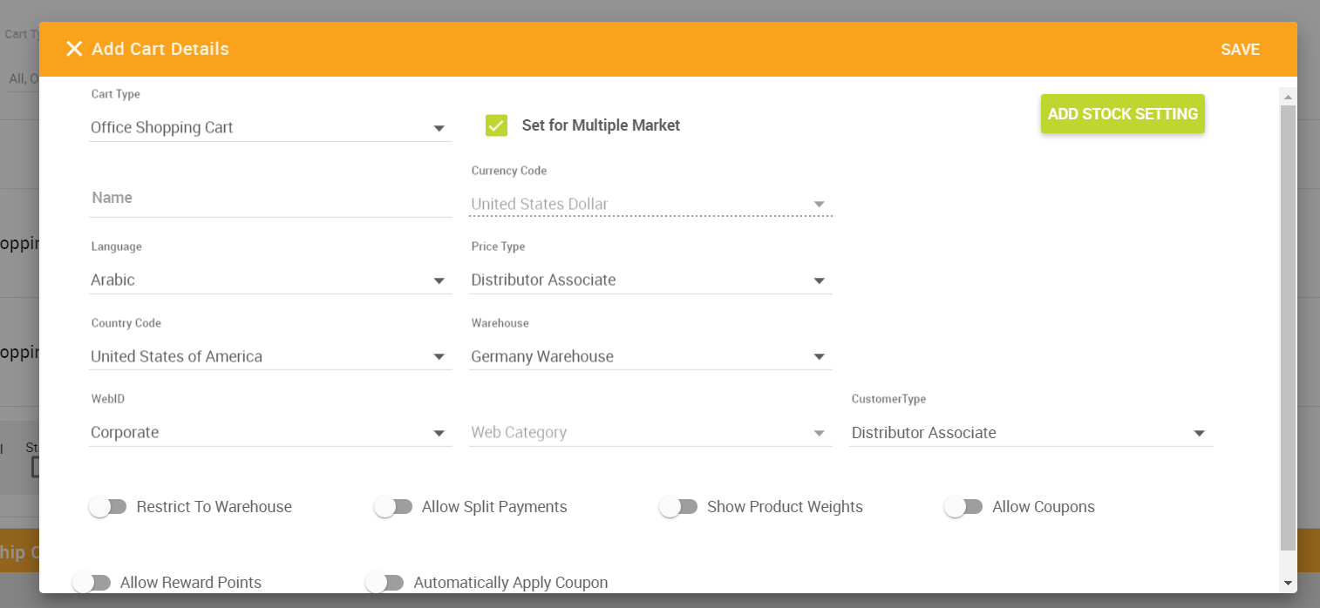Close the Add Cart Details dialog
This screenshot has width=1320, height=608.
coord(74,49)
